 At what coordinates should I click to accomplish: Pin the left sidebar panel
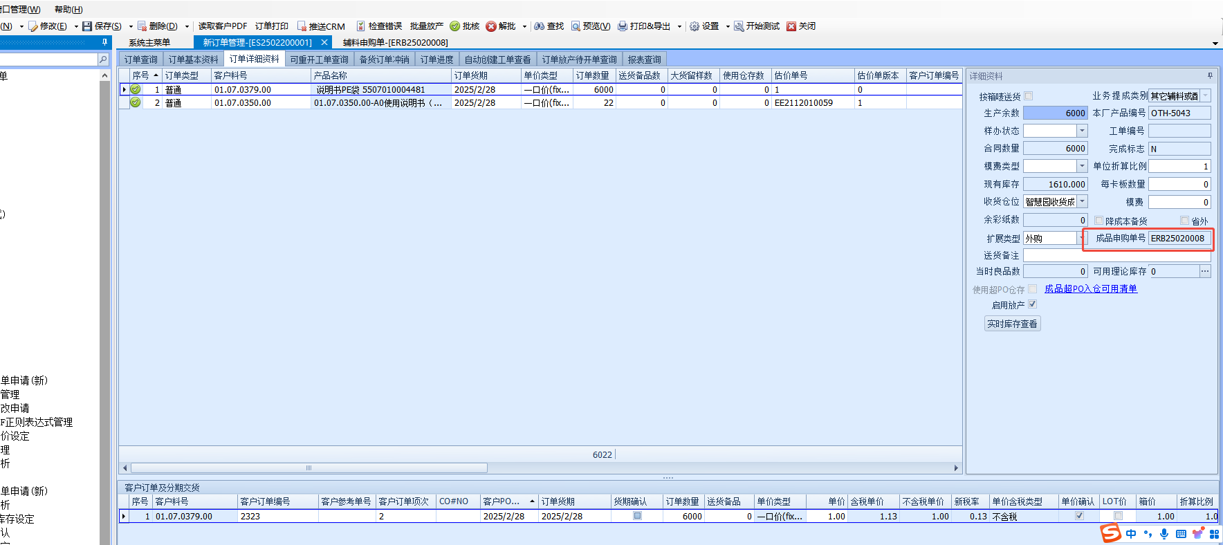(104, 42)
